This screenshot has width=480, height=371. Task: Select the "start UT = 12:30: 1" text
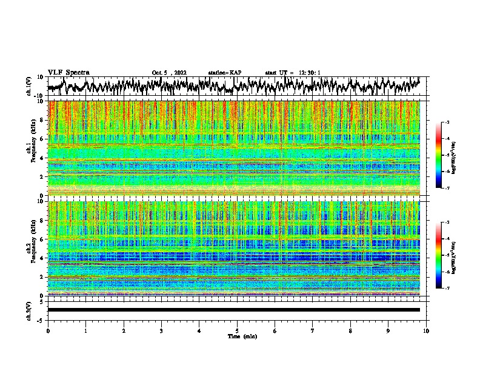pos(293,73)
